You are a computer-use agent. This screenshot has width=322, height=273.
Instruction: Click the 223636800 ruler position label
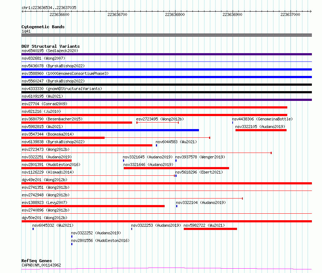[175, 14]
